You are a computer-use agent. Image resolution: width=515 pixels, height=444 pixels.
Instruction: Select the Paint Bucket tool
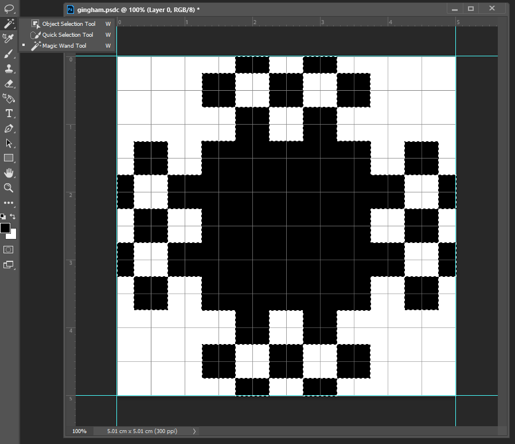[x=9, y=98]
